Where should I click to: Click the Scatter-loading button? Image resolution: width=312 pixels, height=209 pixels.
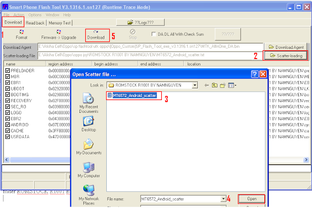pos(286,56)
